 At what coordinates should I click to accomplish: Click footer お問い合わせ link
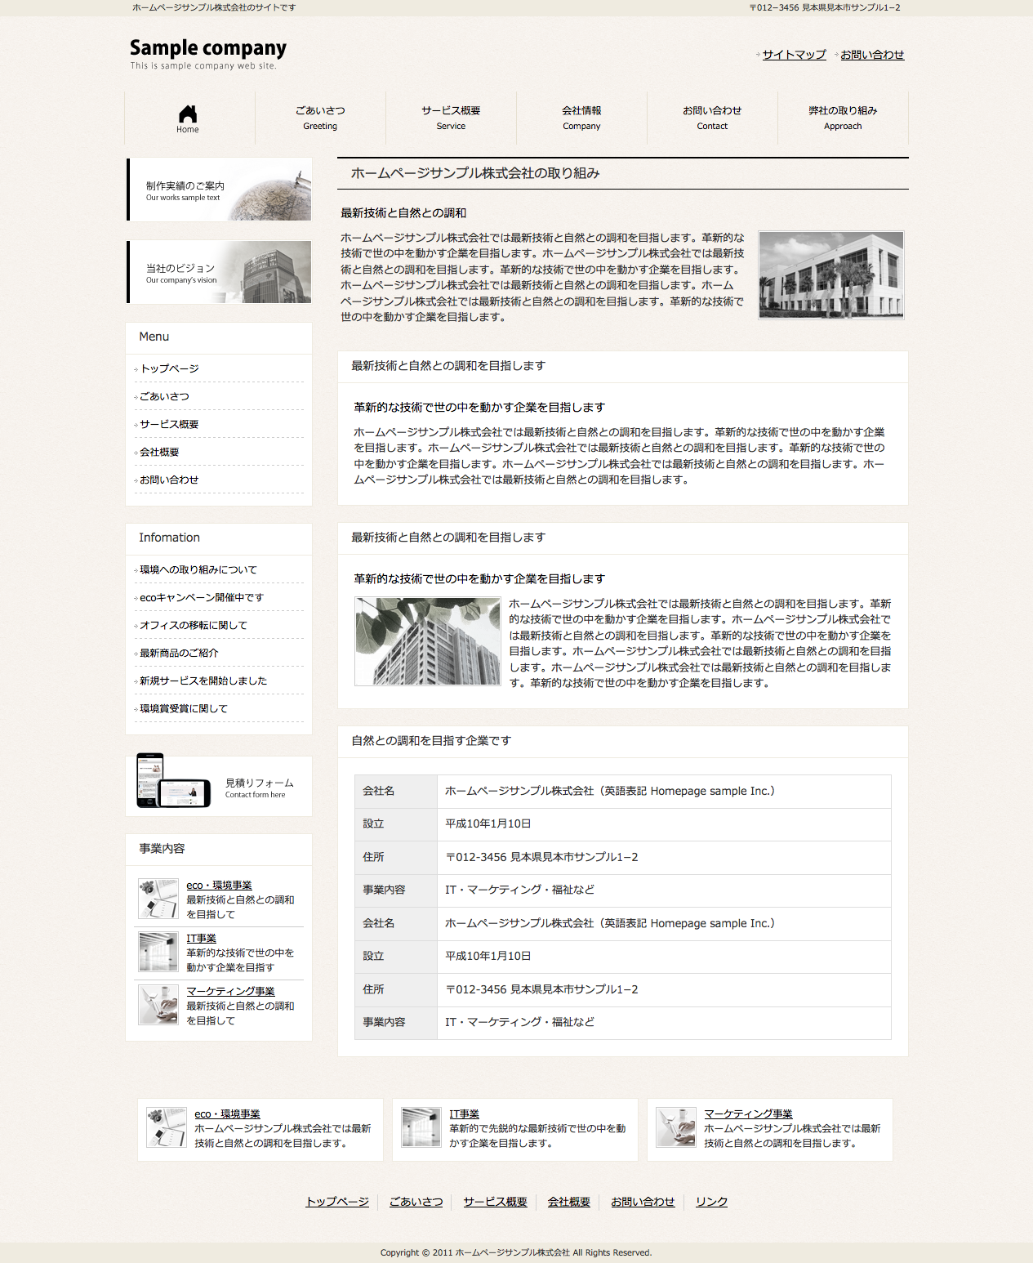[x=643, y=1202]
